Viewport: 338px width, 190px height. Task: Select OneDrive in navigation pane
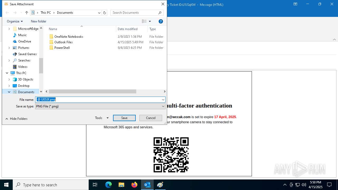point(25,41)
